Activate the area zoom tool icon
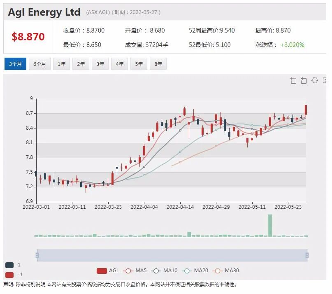Image resolution: width=332 pixels, height=294 pixels. point(293,81)
